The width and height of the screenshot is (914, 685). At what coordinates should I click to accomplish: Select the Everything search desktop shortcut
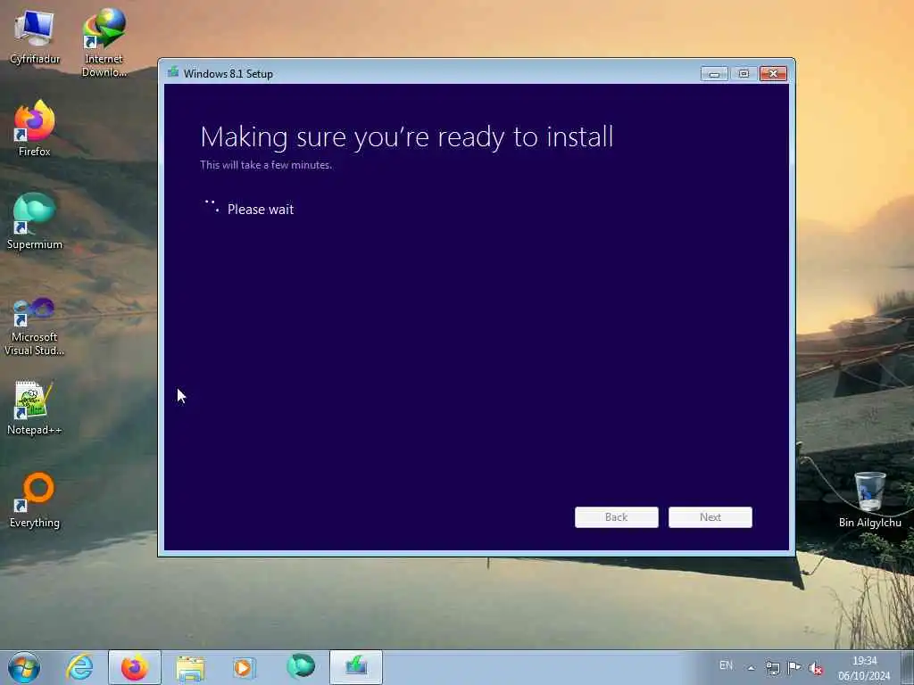coord(35,499)
